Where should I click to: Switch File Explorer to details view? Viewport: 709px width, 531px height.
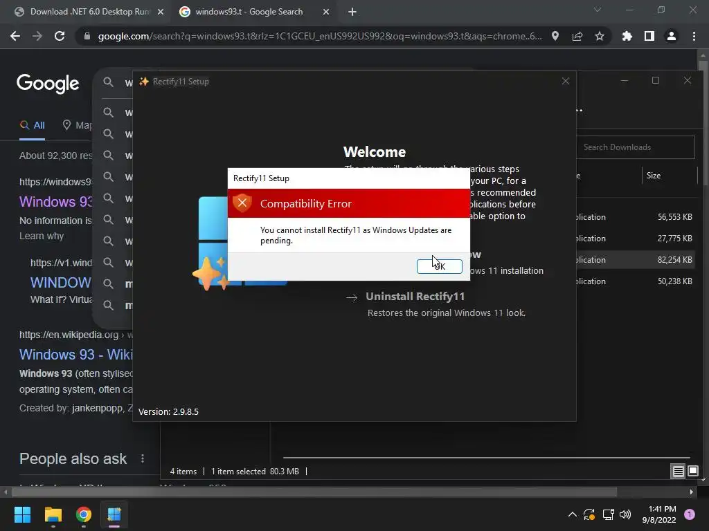tap(679, 472)
